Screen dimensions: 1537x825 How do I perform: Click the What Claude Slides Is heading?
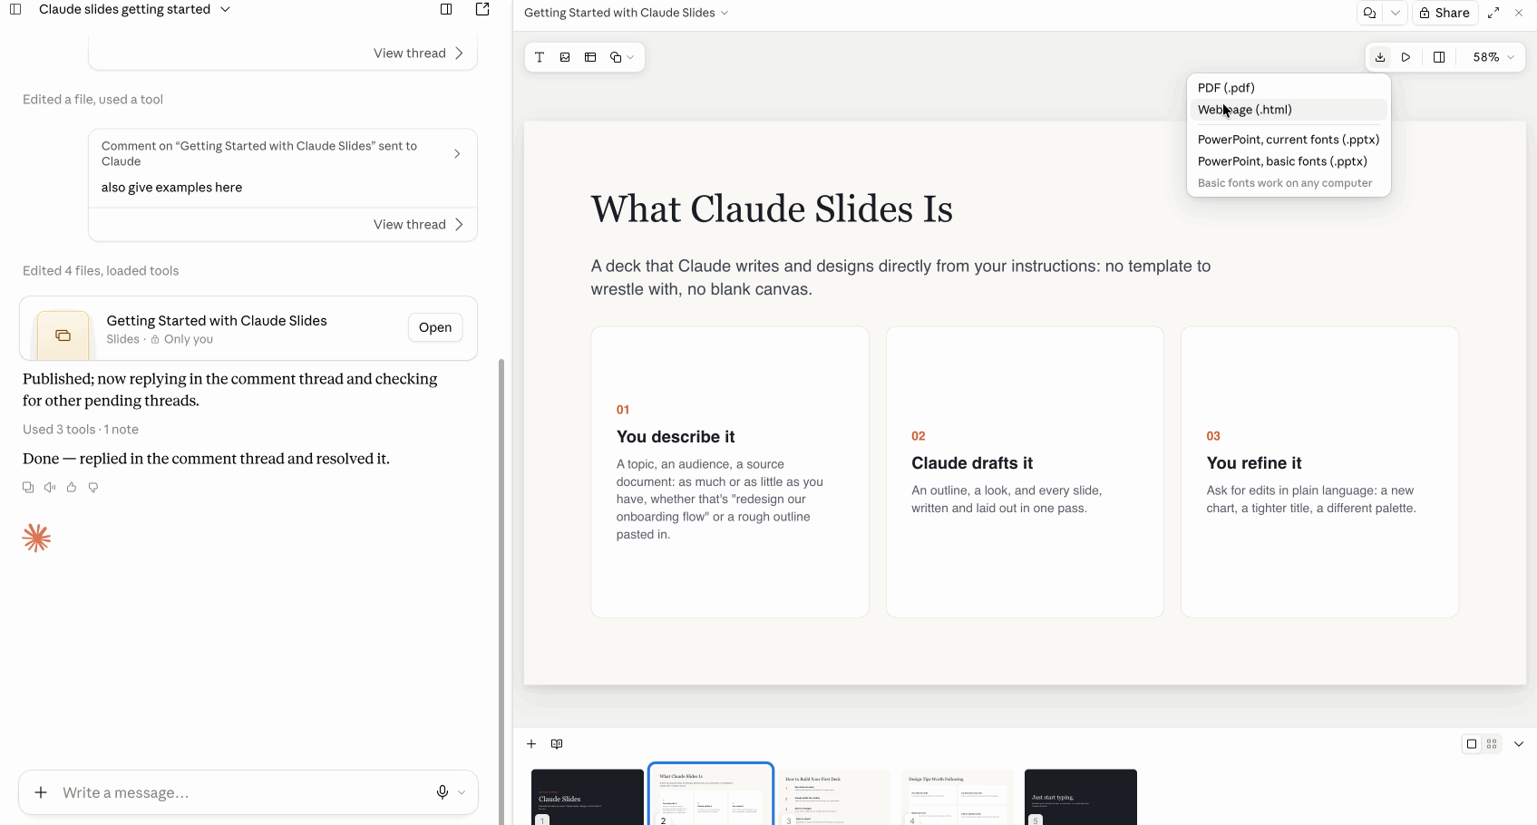772,209
